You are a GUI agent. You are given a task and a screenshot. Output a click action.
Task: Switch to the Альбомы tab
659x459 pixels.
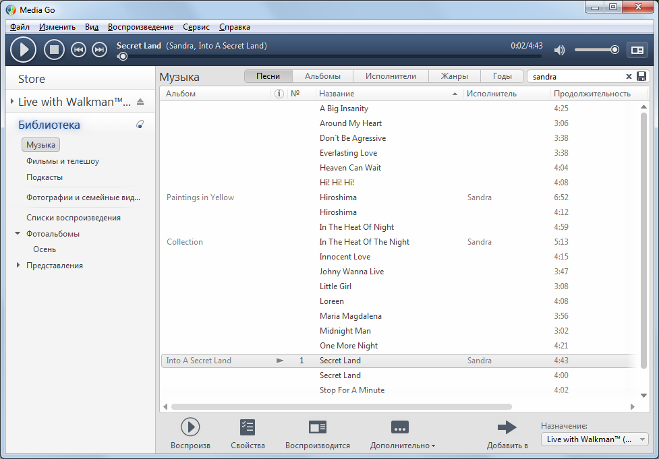click(323, 76)
